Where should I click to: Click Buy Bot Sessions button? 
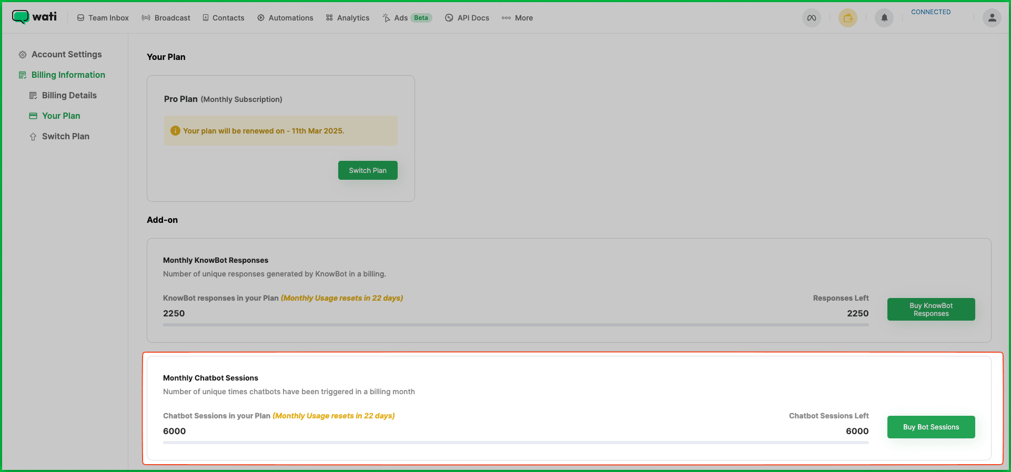pyautogui.click(x=931, y=427)
